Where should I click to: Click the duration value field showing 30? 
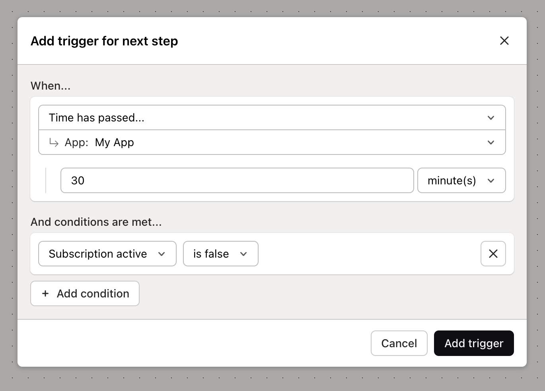pos(237,180)
